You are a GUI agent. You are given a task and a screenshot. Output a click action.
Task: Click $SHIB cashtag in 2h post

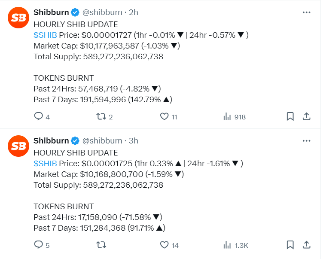(x=45, y=35)
